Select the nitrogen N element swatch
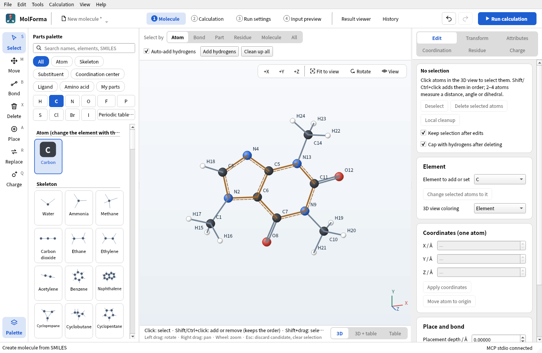 tap(72, 101)
